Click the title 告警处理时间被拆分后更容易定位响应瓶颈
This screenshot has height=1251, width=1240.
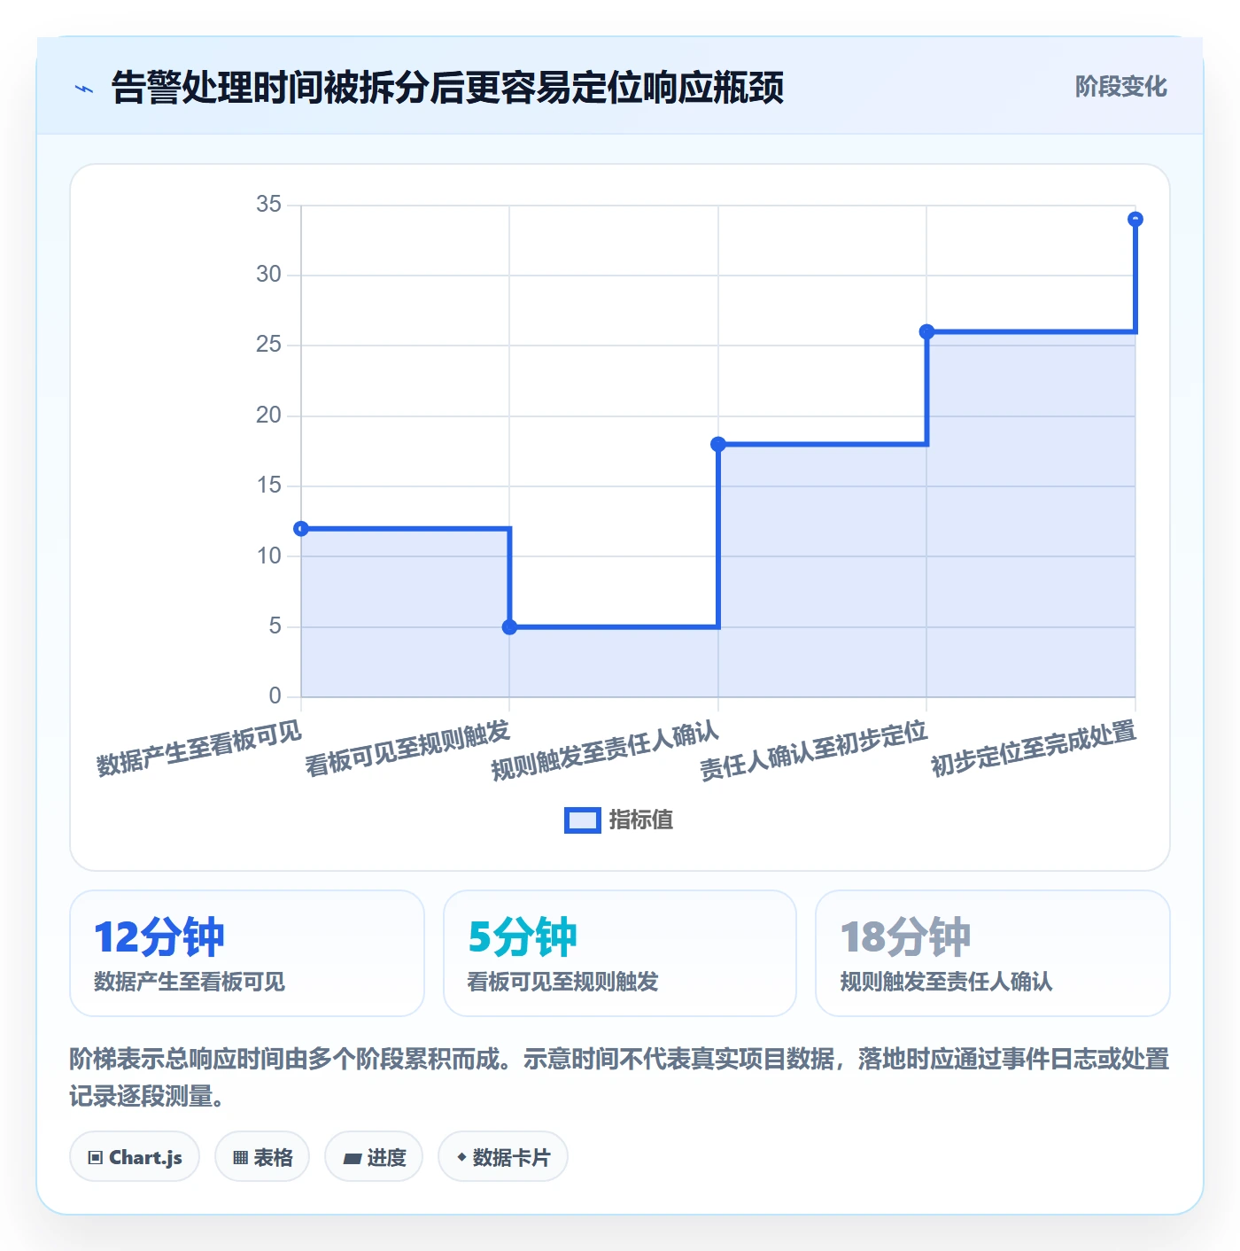click(447, 88)
